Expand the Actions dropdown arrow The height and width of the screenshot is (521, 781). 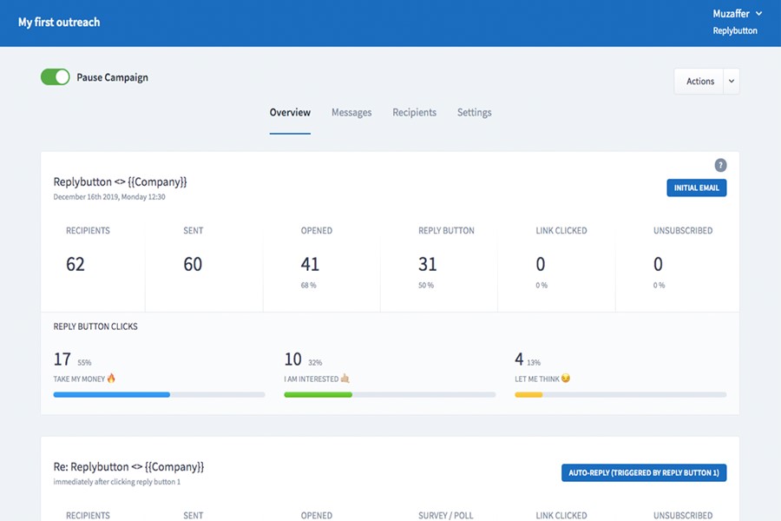(732, 82)
